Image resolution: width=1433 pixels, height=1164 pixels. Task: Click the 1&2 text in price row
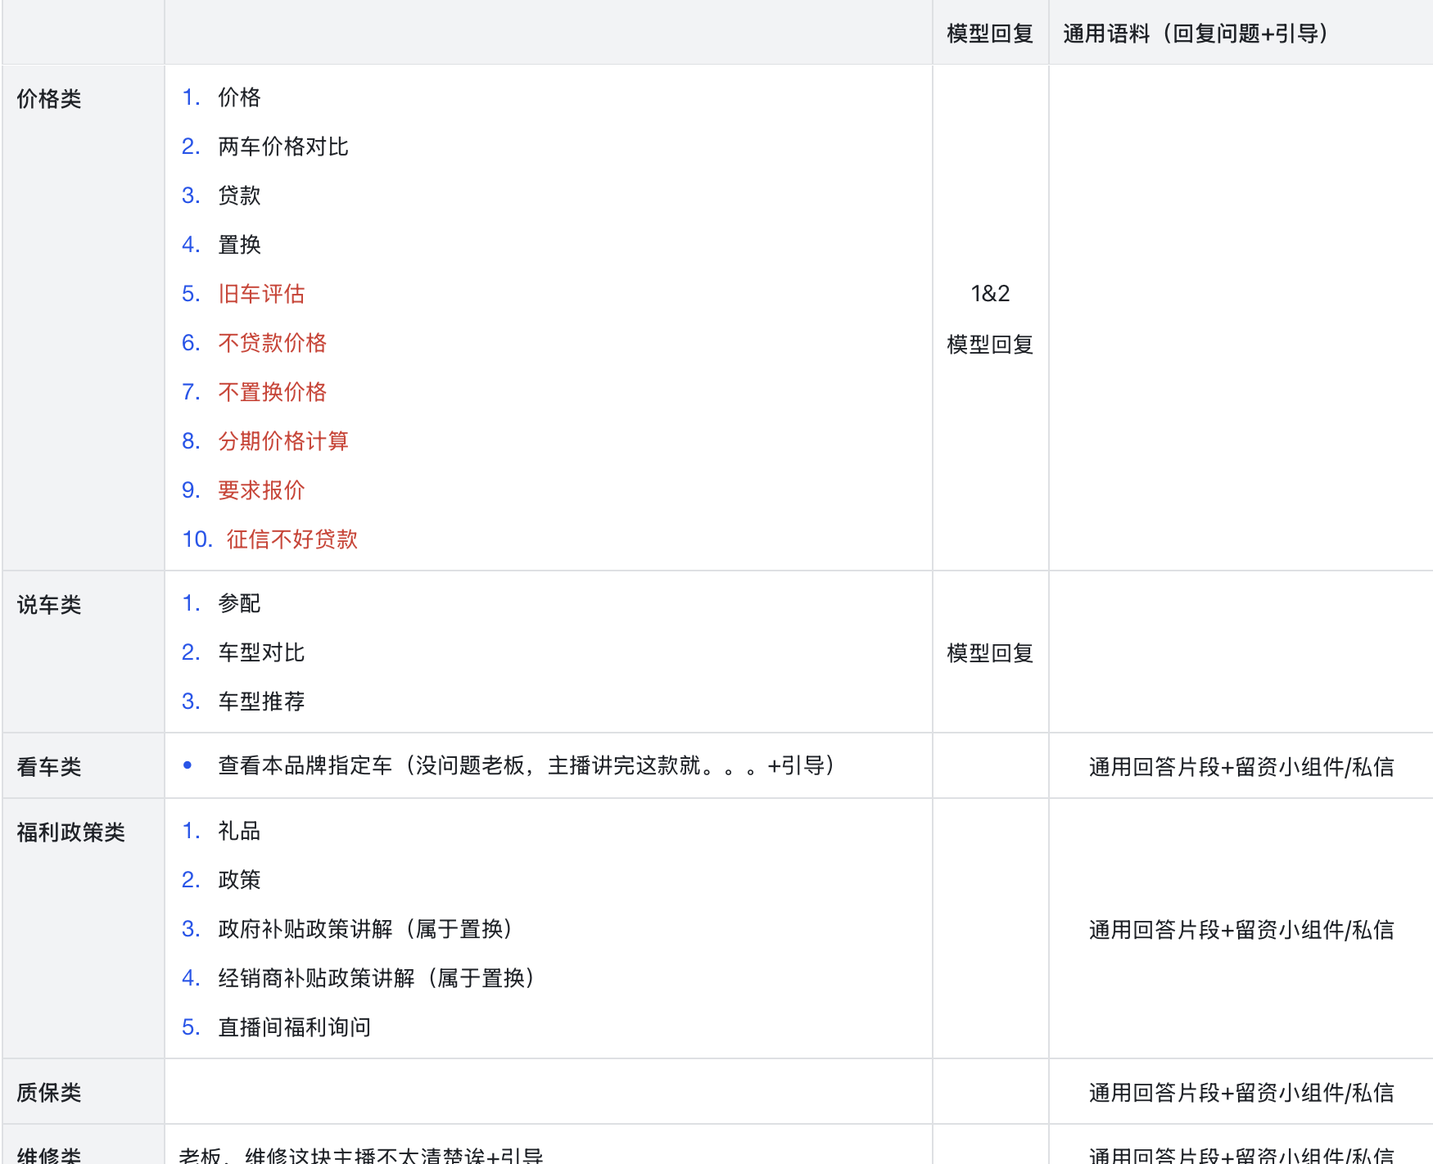point(990,294)
